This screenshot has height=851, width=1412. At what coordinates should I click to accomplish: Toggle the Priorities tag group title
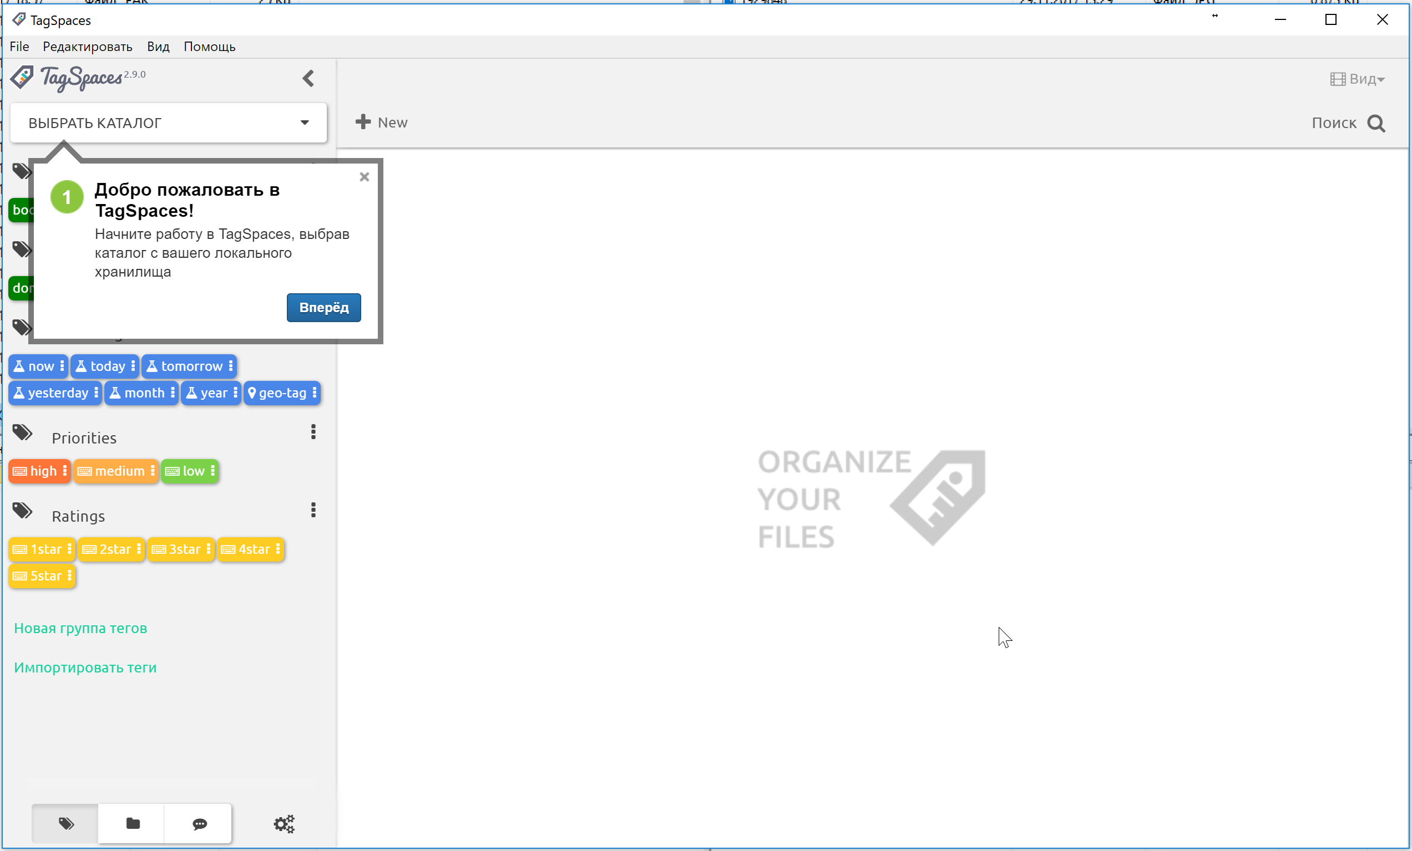tap(84, 438)
